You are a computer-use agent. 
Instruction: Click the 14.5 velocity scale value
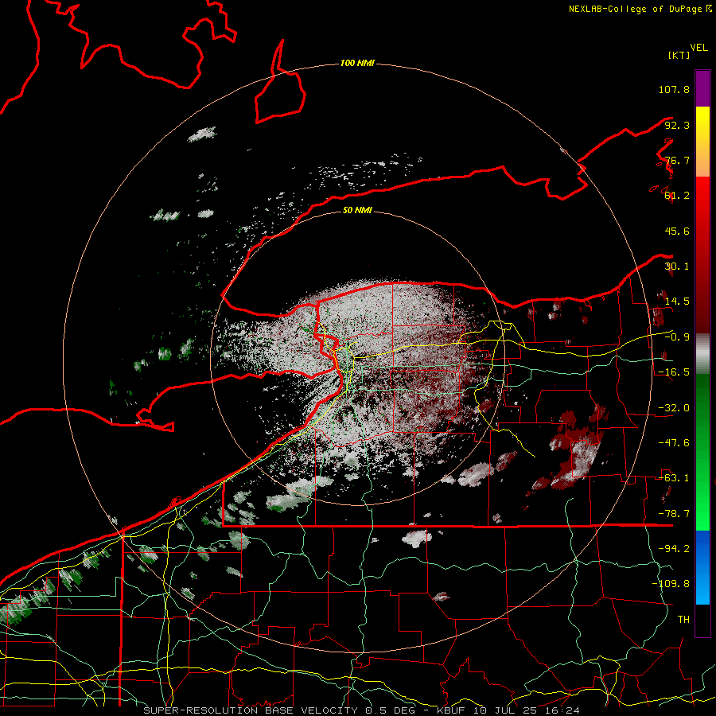click(677, 302)
